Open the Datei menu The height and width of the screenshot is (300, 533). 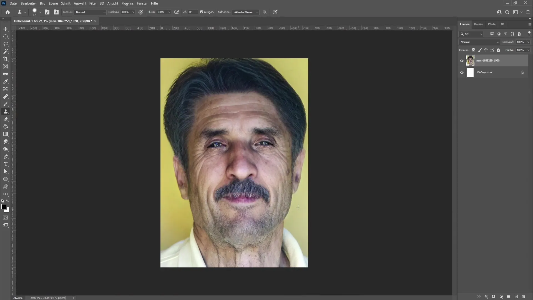[13, 3]
